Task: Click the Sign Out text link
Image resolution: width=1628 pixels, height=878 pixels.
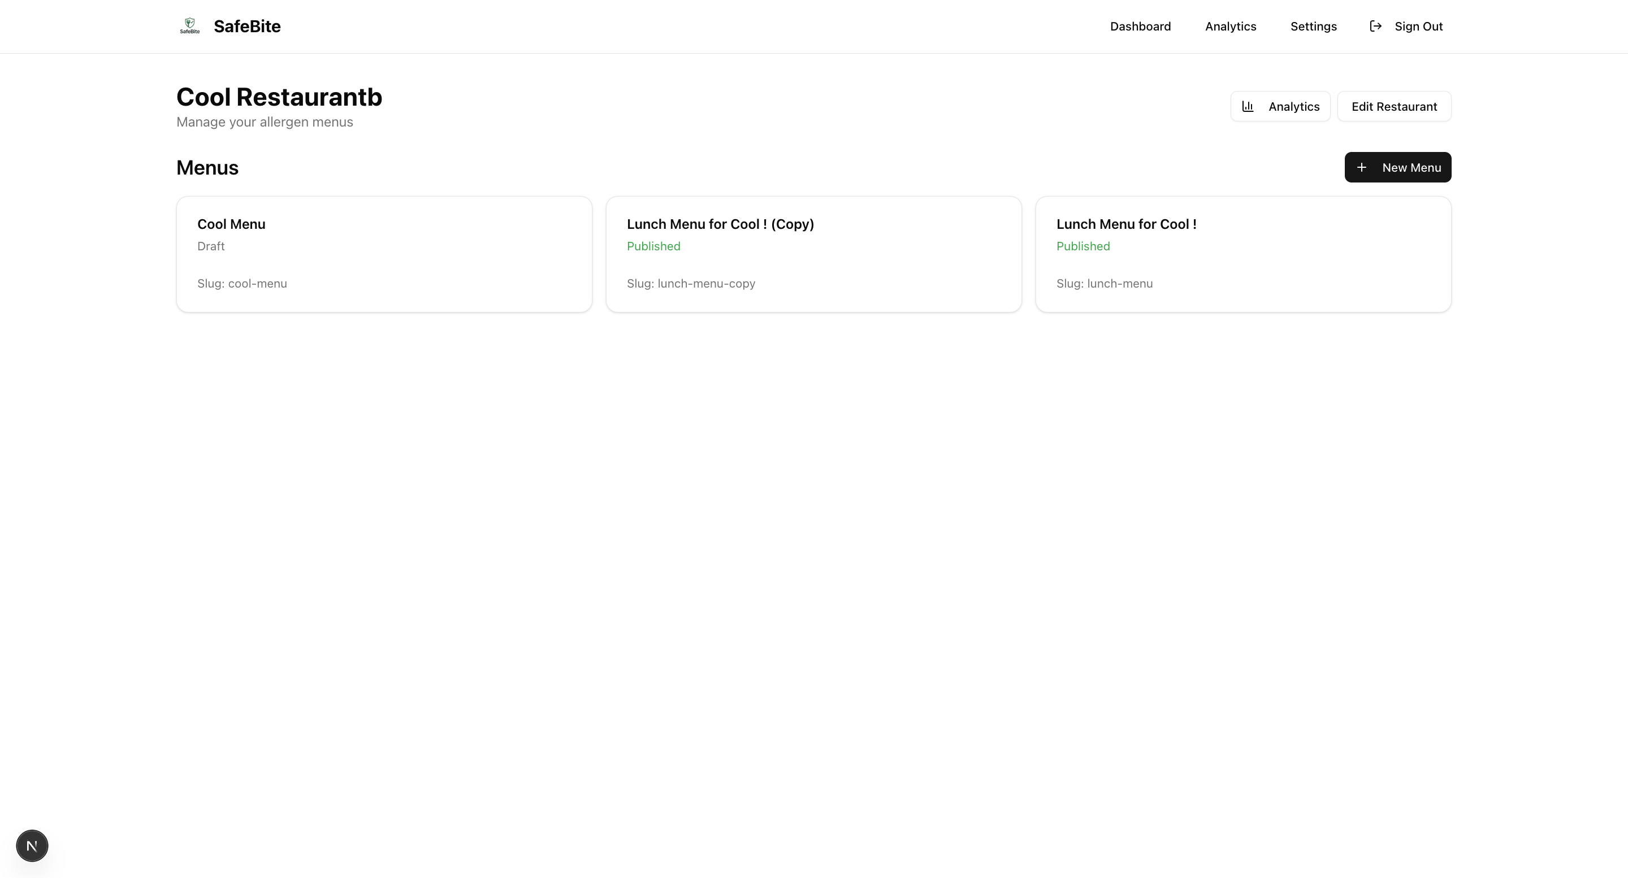Action: [1418, 27]
